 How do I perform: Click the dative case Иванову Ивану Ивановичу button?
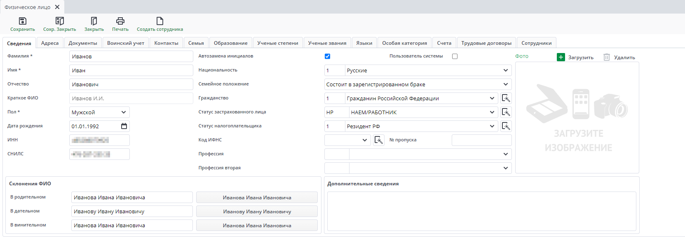pos(257,211)
